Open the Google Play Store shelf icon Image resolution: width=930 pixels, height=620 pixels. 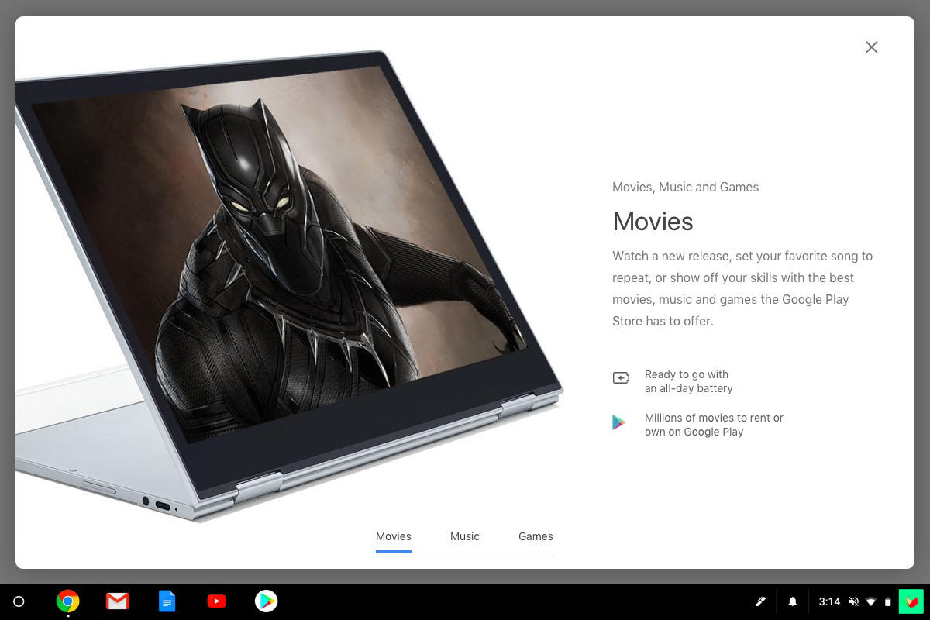[x=267, y=601]
